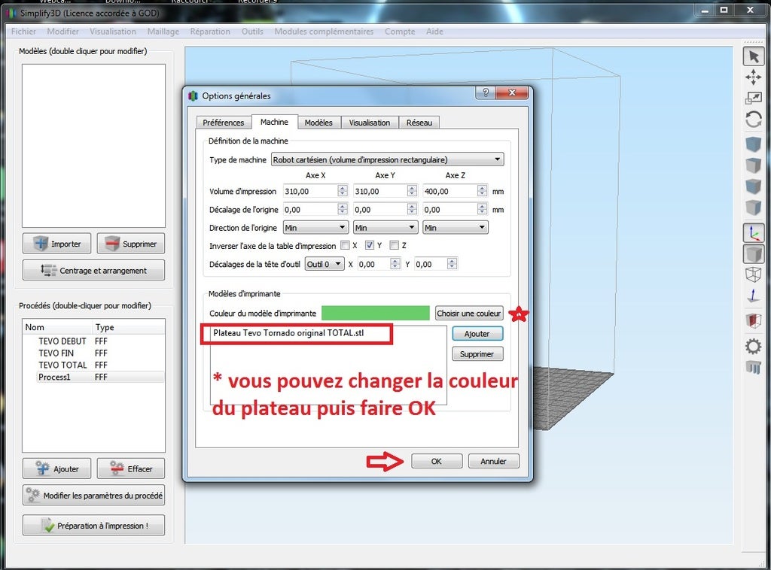Open the Type de machine dropdown

[387, 159]
